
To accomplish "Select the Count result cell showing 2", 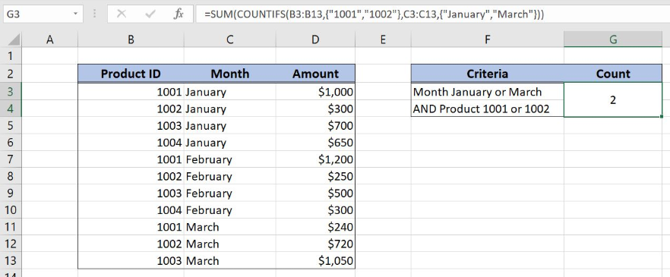I will click(x=613, y=100).
